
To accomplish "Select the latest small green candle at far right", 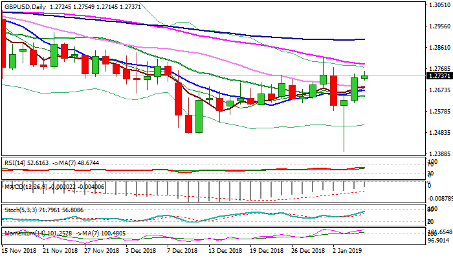I will (x=365, y=77).
